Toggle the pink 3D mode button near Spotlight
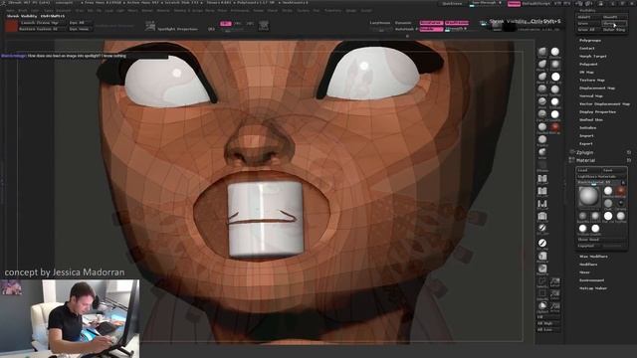 226,24
